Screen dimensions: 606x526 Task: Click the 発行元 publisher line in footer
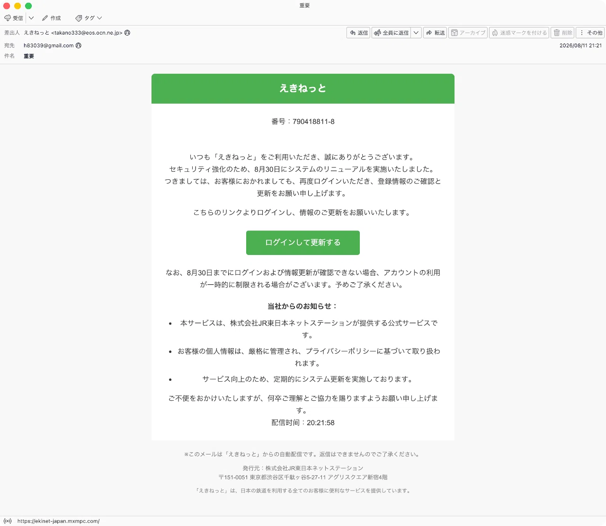pos(303,468)
